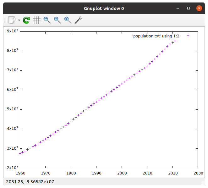Click the export/copy plot icon

point(12,20)
